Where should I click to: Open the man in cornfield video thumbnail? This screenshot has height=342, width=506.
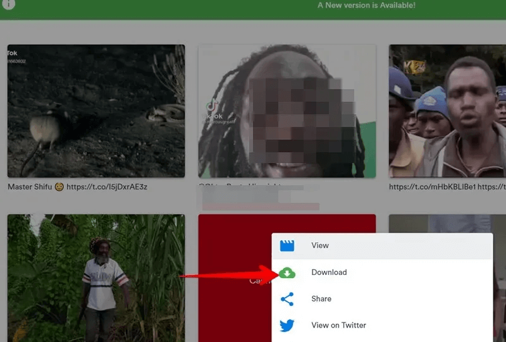point(96,278)
